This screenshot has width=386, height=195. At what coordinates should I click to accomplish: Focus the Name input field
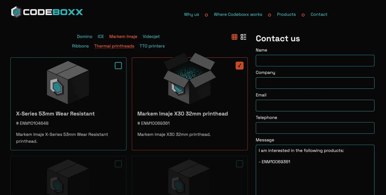(x=315, y=61)
